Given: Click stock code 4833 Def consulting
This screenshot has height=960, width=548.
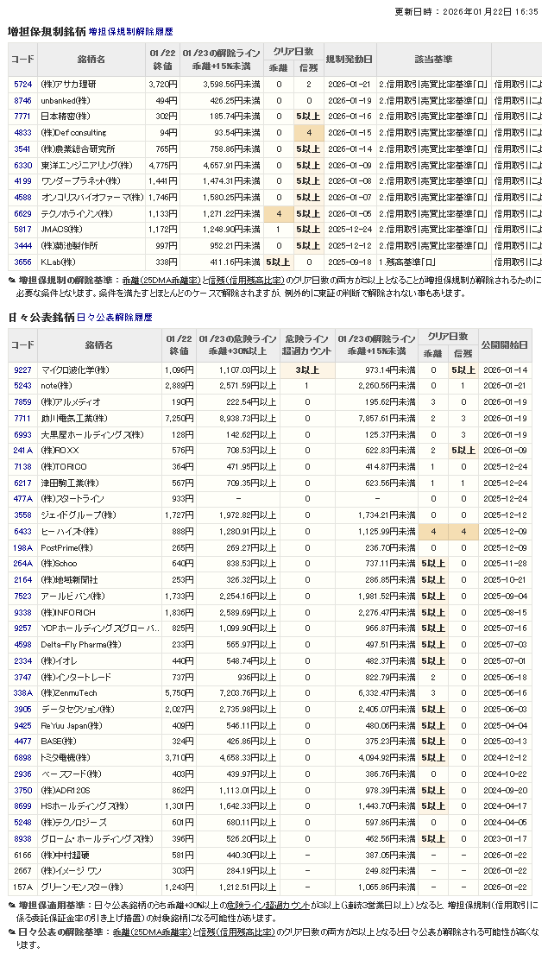Looking at the screenshot, I should click(x=22, y=133).
